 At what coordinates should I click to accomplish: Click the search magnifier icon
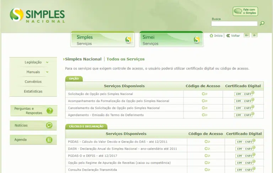point(262,23)
